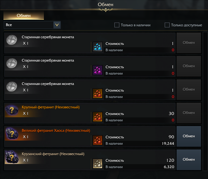
Task: Enable the Только в наличии checkbox
Action: pyautogui.click(x=117, y=25)
